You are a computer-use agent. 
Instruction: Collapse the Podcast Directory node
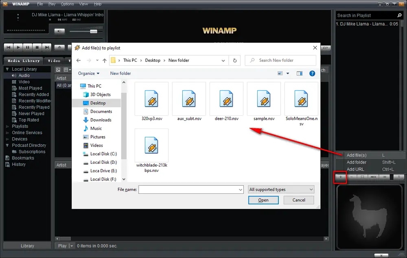pyautogui.click(x=7, y=145)
